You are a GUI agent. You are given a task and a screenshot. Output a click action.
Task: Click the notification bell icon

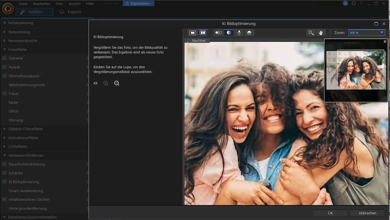346,4
